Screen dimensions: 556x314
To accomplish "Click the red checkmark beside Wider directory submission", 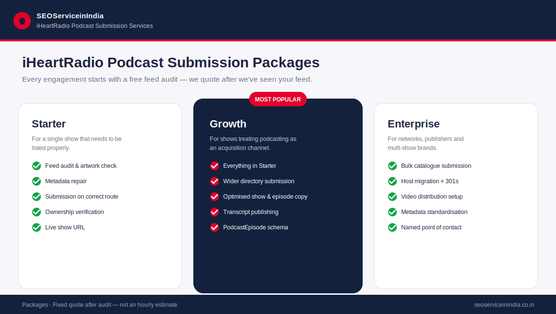I will (x=215, y=181).
